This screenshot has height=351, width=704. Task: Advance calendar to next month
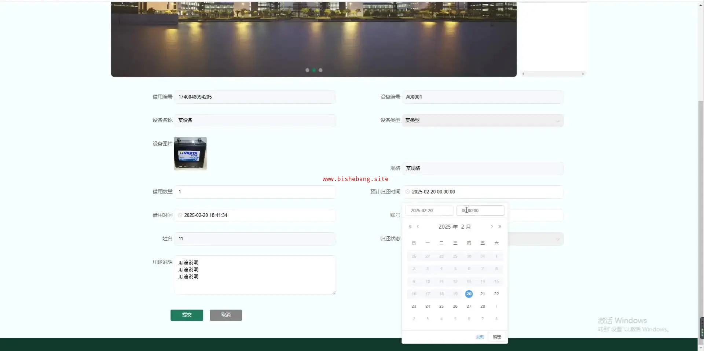click(x=492, y=227)
